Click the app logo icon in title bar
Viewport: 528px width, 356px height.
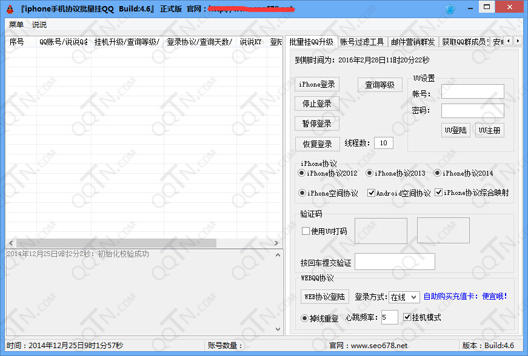10,10
